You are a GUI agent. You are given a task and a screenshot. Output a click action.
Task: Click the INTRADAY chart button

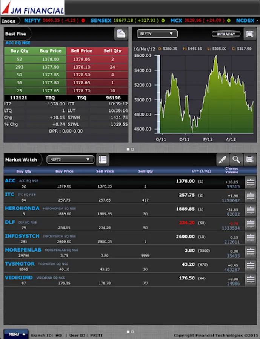[226, 34]
